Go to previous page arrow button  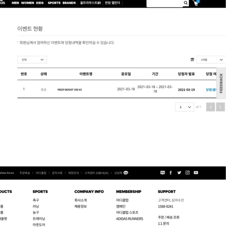pos(210,107)
